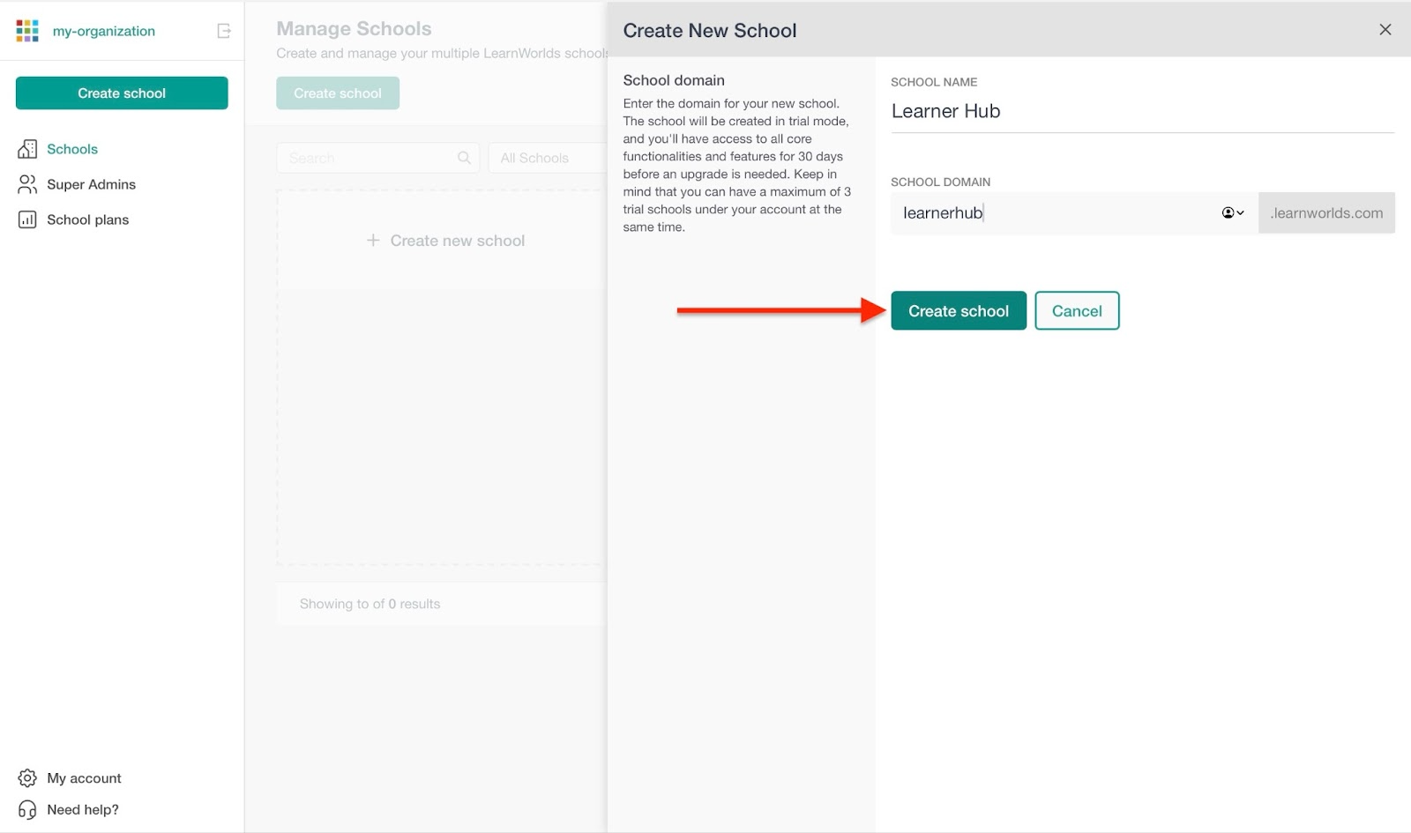Click the Manage Schools heading
This screenshot has width=1411, height=833.
click(354, 28)
